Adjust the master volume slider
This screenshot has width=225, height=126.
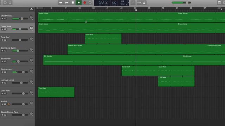[x=181, y=2]
